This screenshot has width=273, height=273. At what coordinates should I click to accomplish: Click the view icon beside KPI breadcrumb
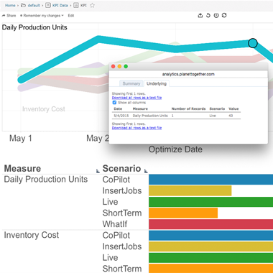76,5
